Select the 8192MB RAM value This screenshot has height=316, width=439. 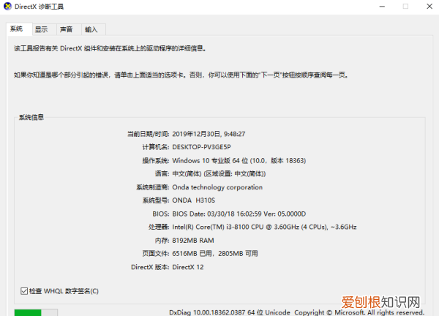pos(193,241)
